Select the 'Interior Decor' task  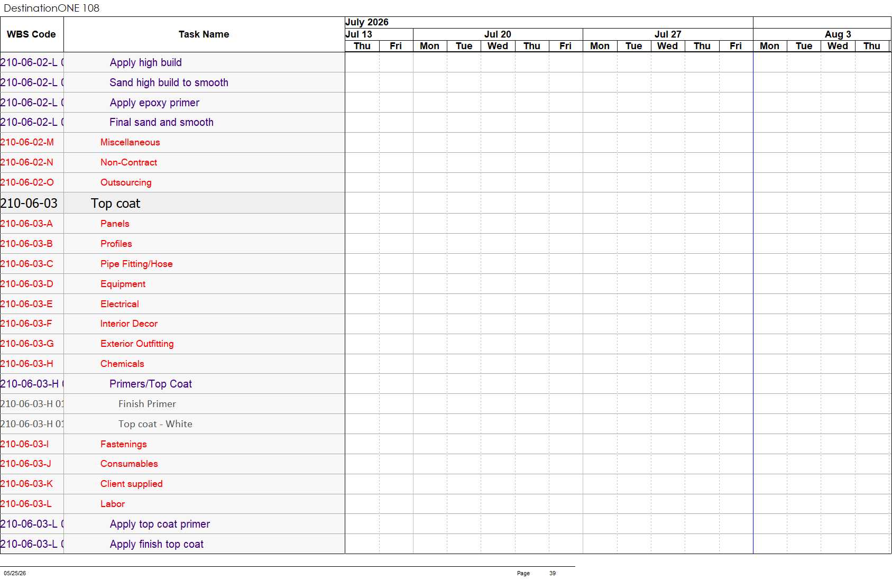pyautogui.click(x=129, y=324)
